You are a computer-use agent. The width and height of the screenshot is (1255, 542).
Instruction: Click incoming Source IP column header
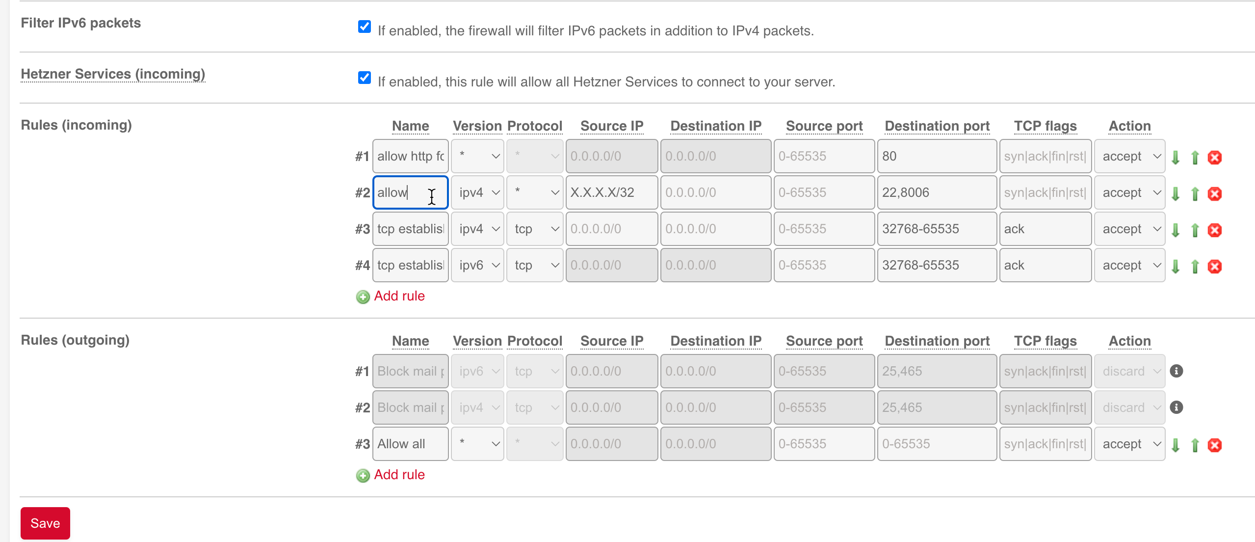coord(612,126)
